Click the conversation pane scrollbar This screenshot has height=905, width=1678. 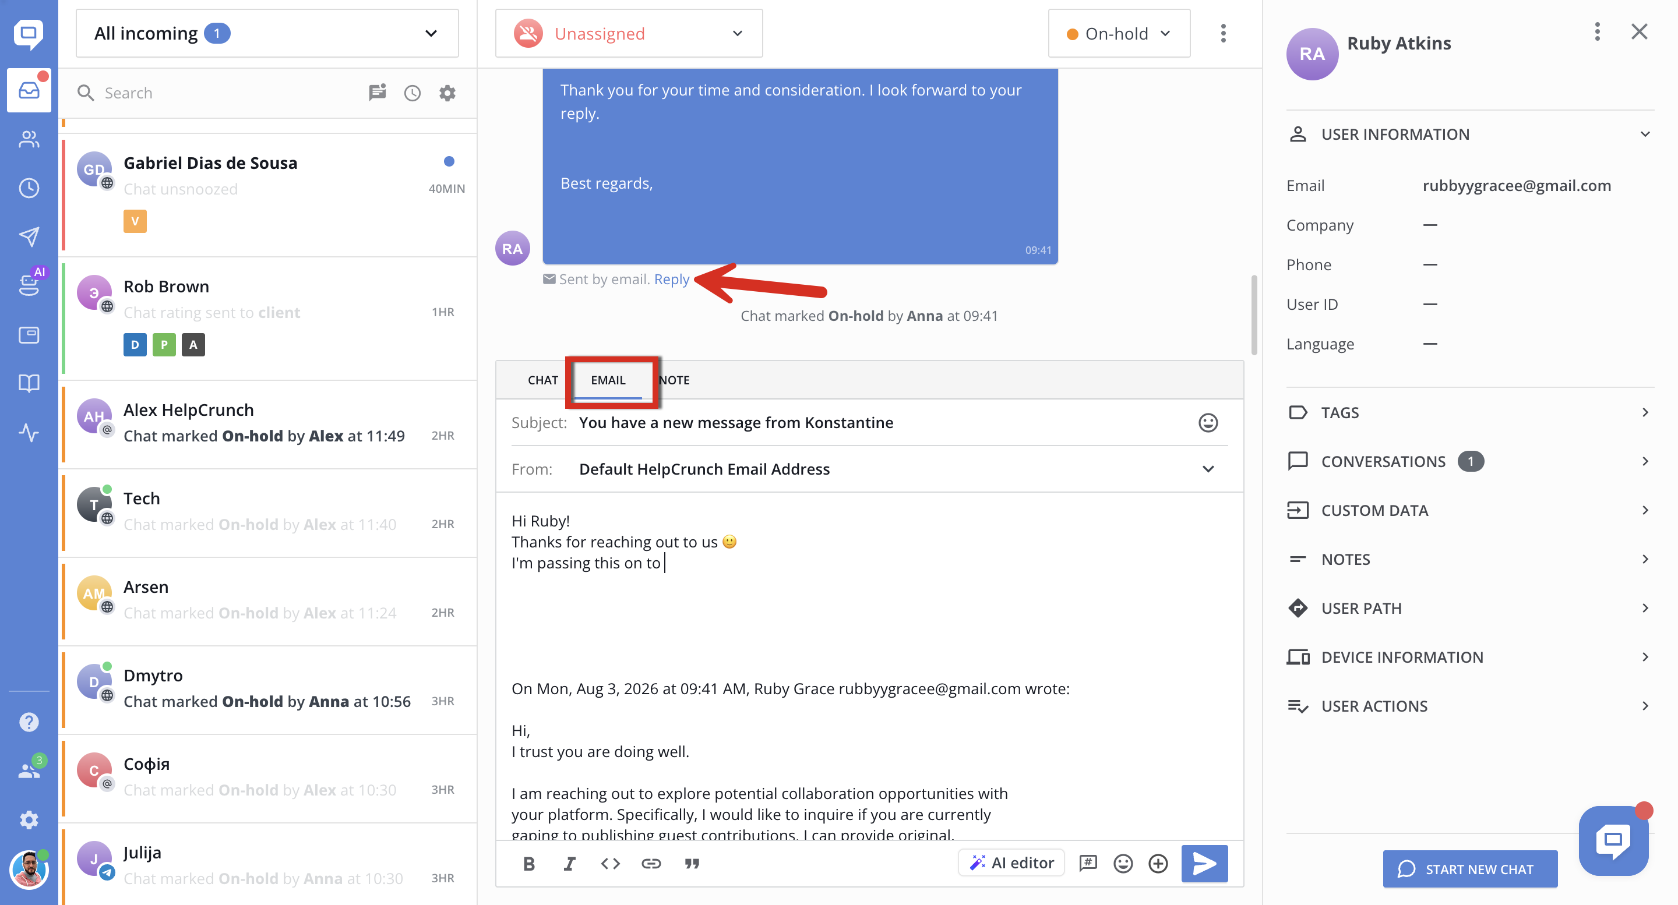click(x=1253, y=315)
